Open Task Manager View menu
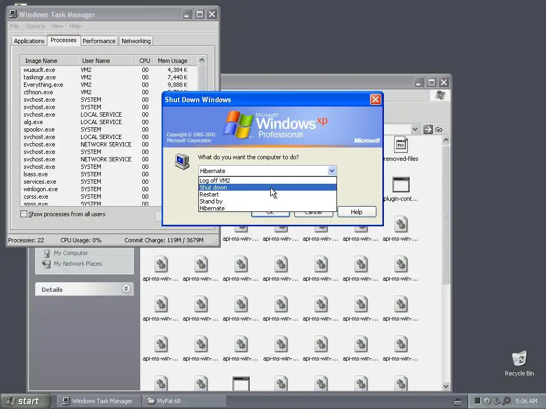546x409 pixels. [x=57, y=26]
